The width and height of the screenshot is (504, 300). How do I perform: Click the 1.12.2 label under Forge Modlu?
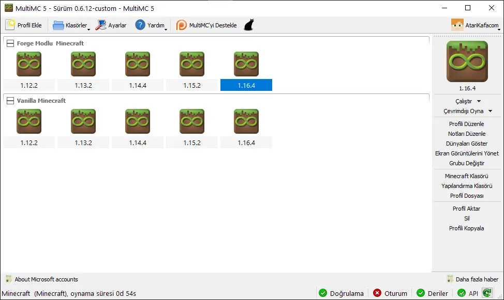[29, 85]
